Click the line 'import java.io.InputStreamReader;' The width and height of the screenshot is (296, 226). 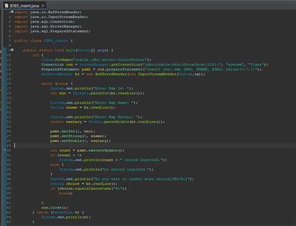coord(51,17)
